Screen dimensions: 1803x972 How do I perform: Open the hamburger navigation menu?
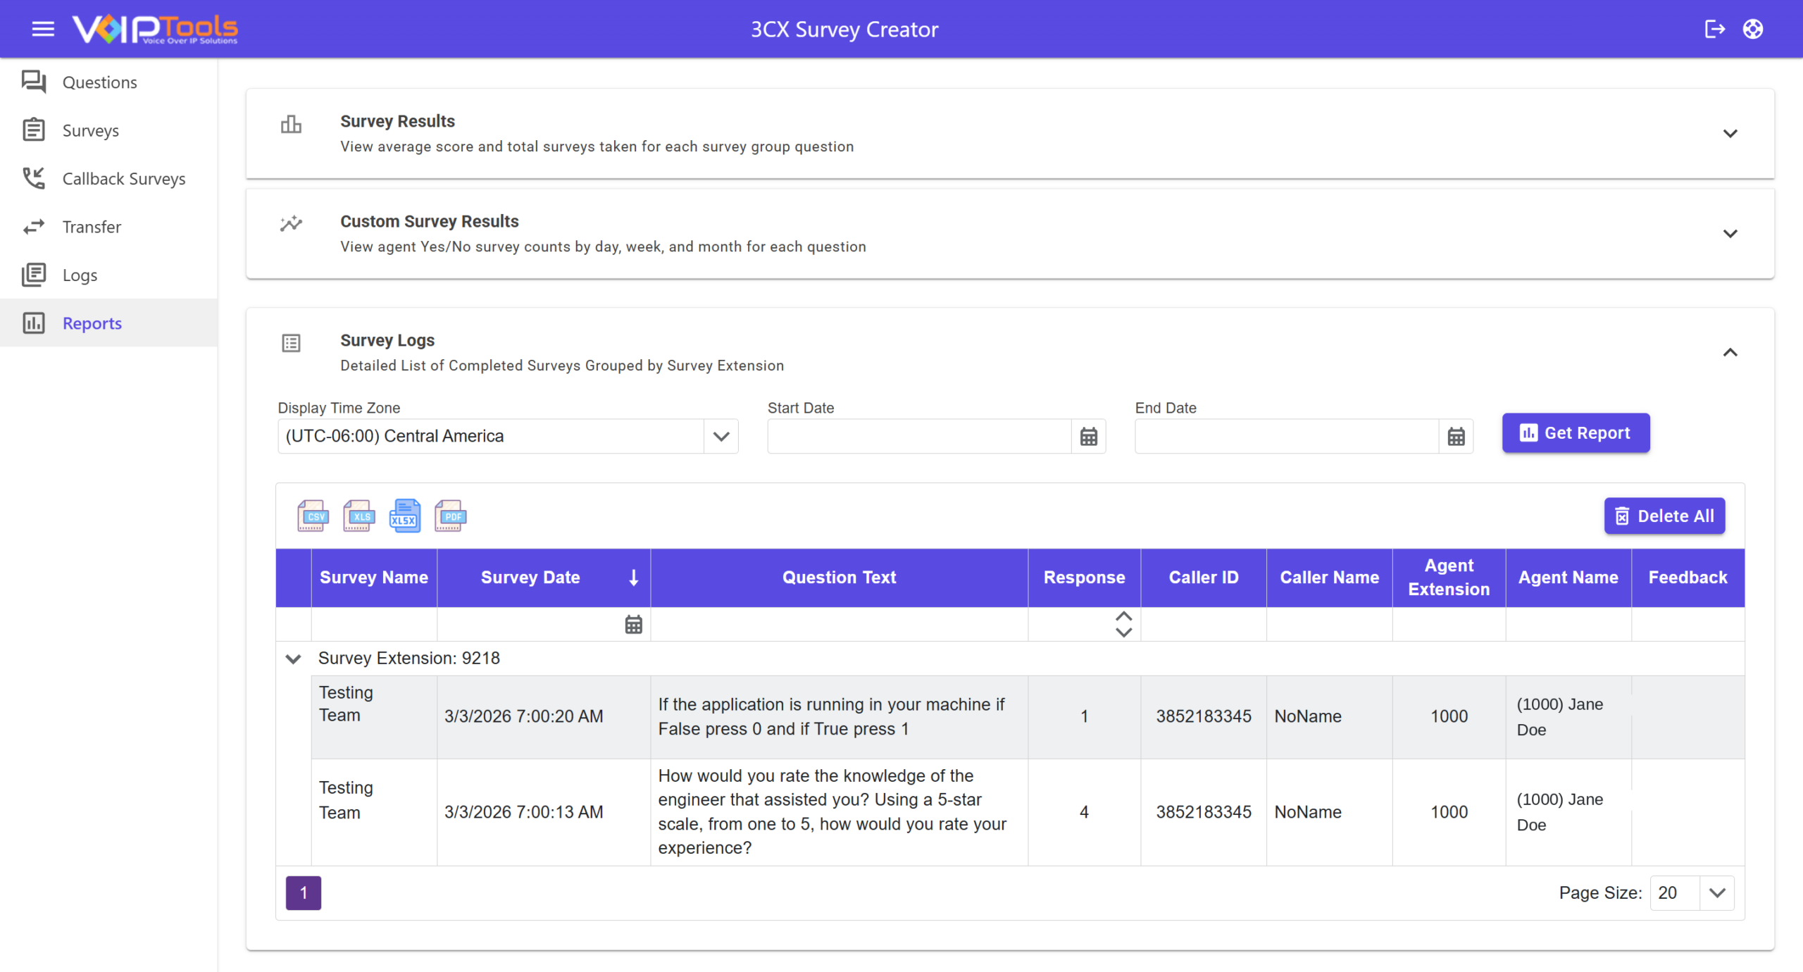coord(43,29)
